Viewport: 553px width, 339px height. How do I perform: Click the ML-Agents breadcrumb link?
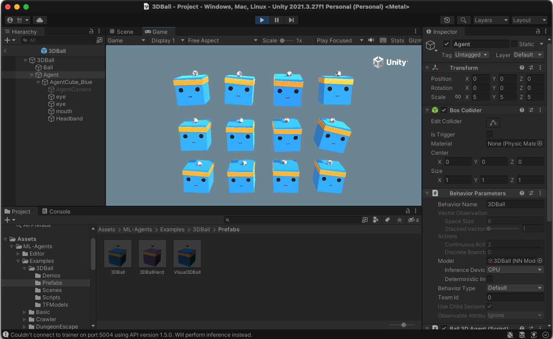137,229
